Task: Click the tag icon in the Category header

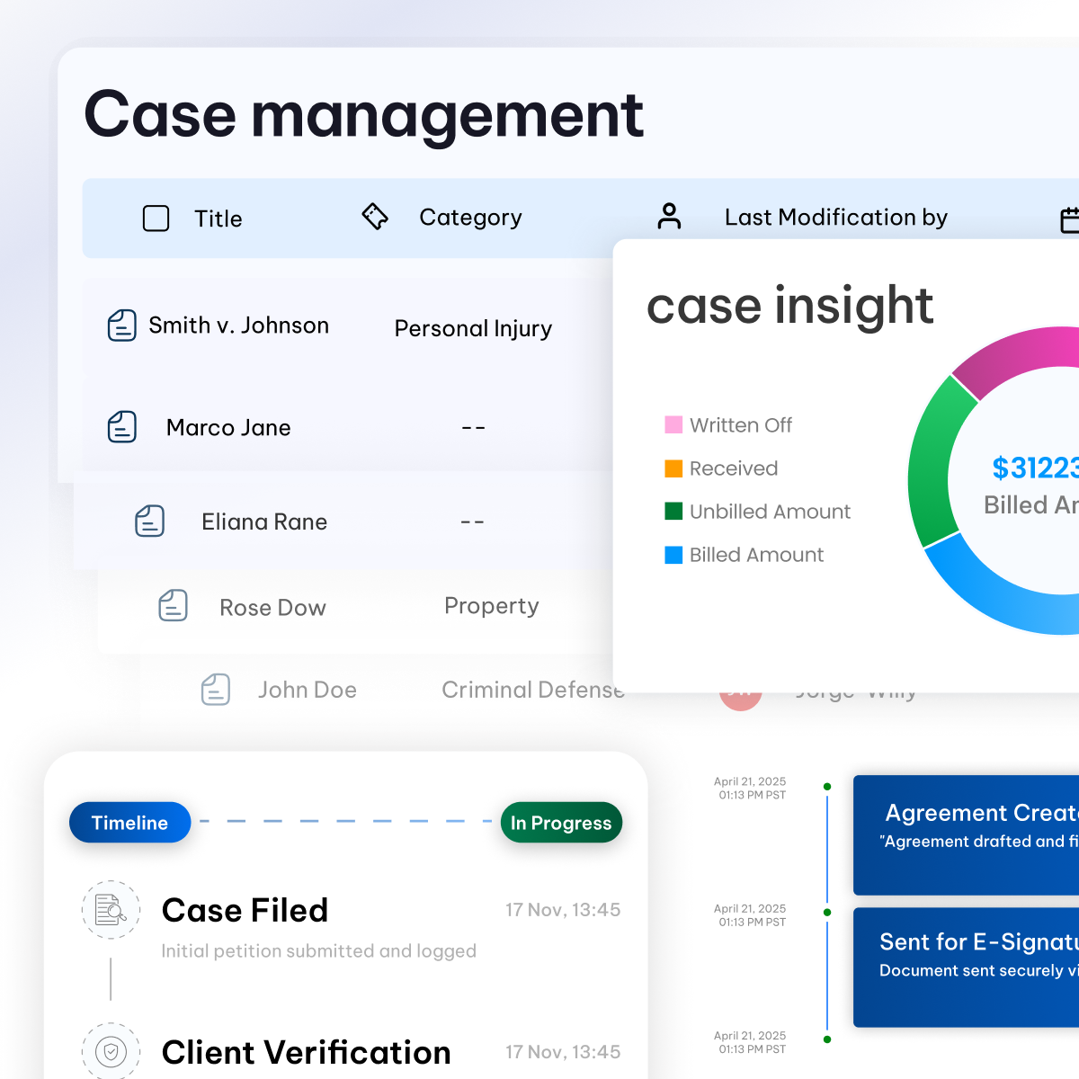Action: click(376, 217)
